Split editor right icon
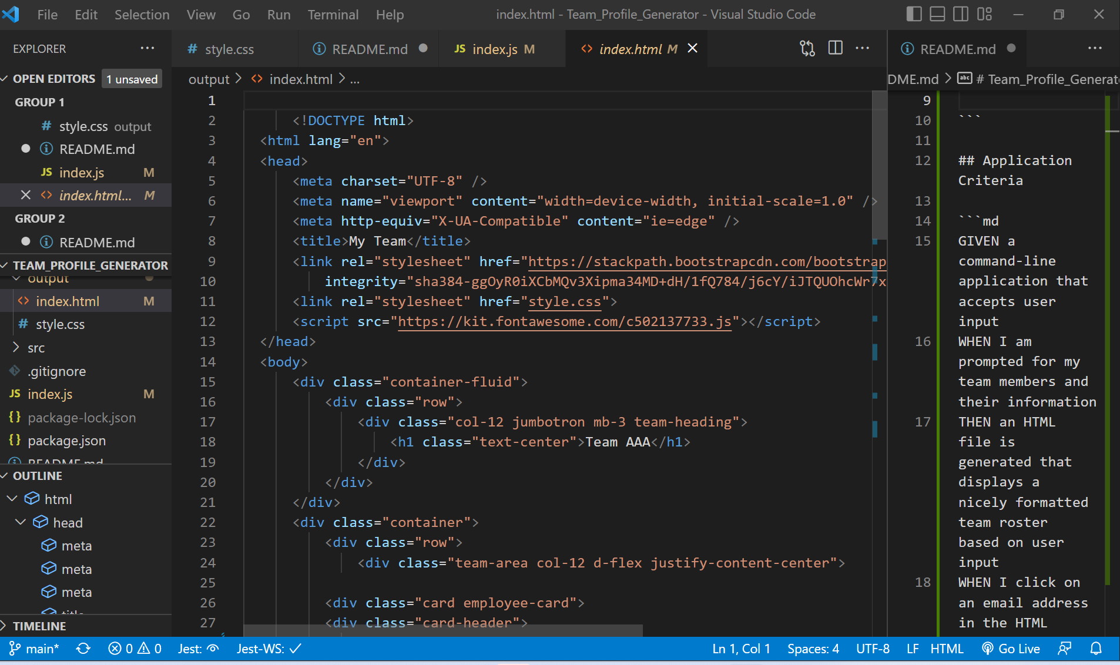 click(x=835, y=48)
